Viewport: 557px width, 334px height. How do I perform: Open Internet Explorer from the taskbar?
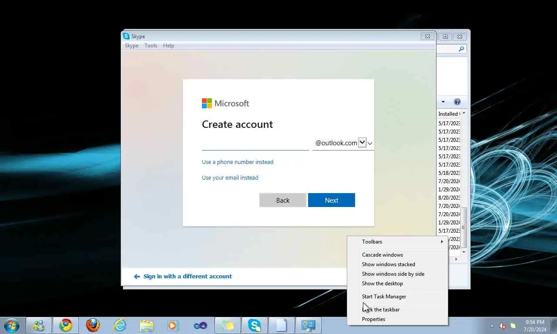119,325
